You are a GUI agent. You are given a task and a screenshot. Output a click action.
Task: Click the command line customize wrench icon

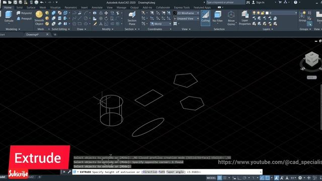69,172
